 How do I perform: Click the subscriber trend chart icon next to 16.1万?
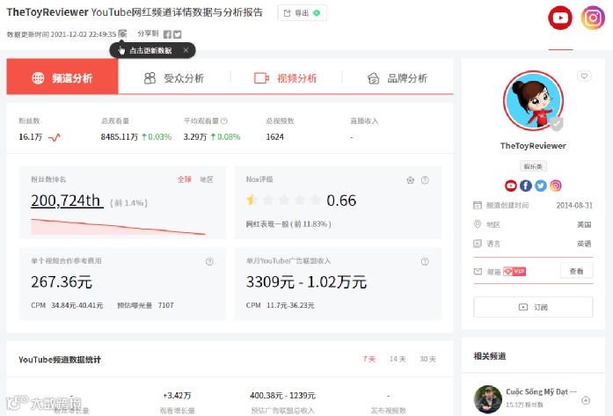55,137
